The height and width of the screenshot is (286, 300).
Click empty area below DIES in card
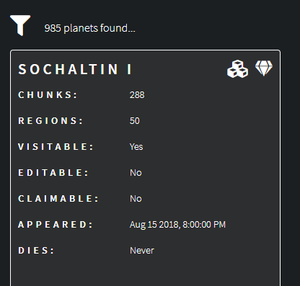point(145,272)
